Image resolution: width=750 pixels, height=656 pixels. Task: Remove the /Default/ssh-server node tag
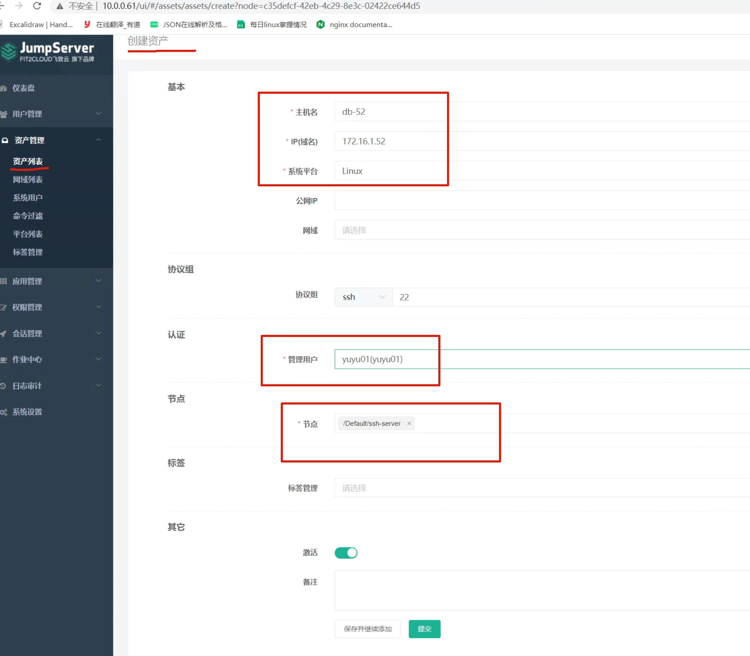[x=409, y=424]
